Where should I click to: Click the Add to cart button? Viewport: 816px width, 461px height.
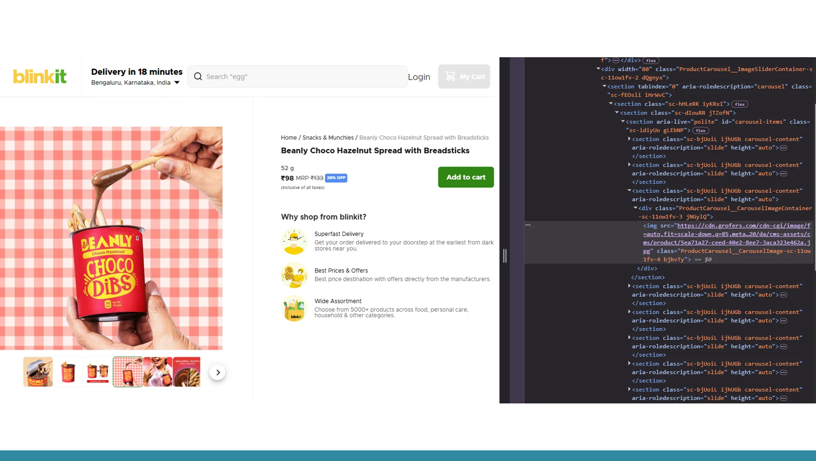(465, 177)
